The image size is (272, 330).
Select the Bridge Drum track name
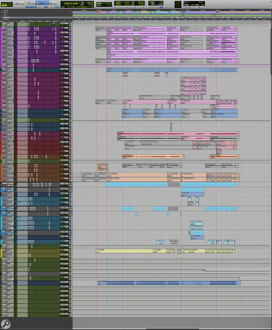(x=7, y=78)
